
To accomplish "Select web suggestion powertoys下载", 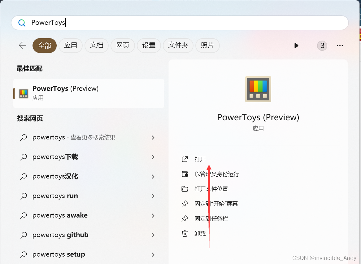I will click(89, 157).
